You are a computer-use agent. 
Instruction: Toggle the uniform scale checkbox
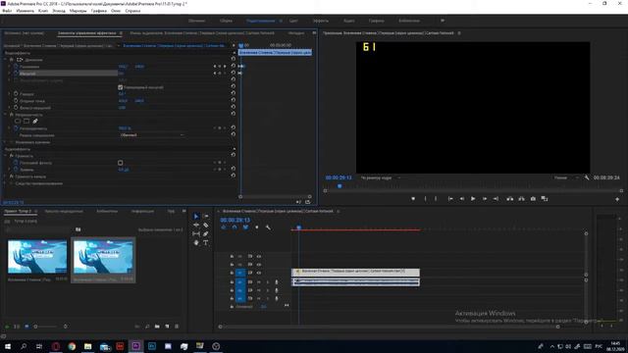point(120,87)
